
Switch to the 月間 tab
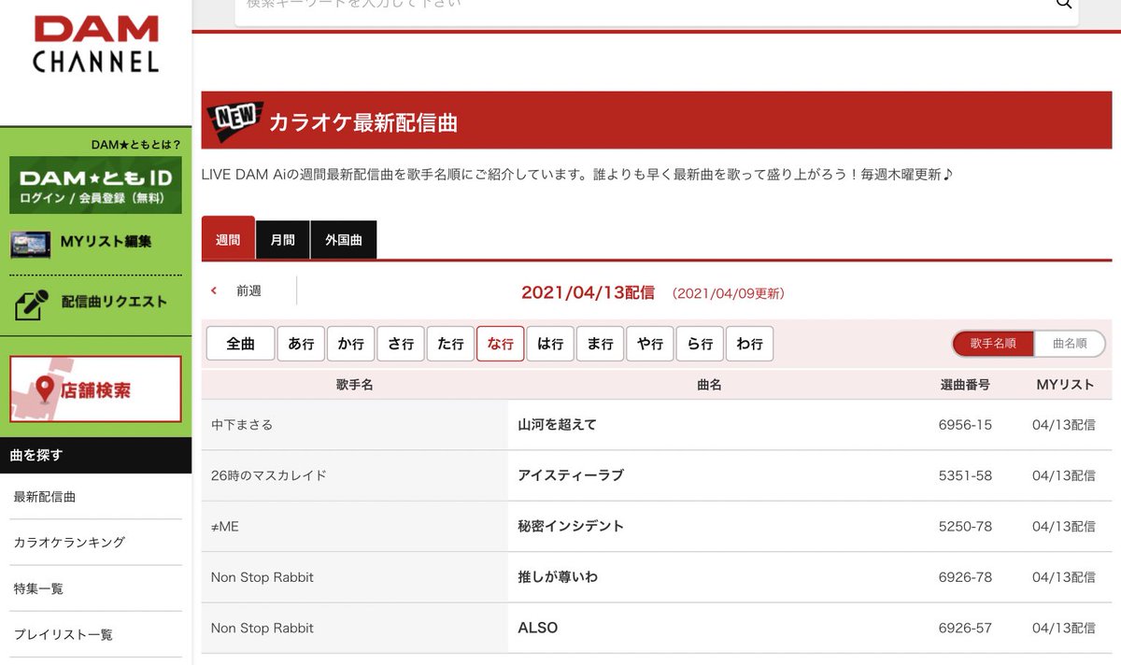coord(282,238)
